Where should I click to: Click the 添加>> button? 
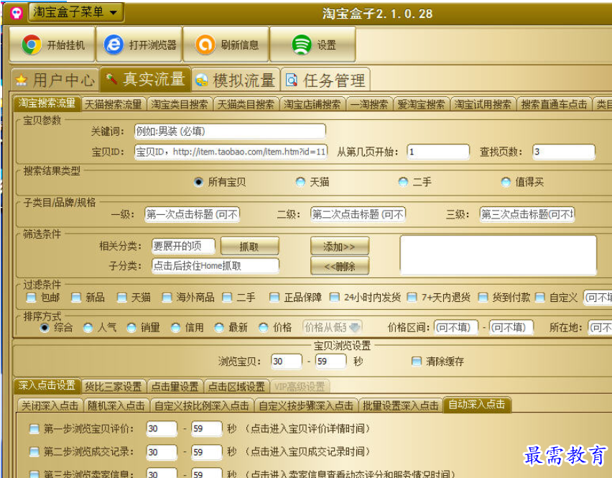point(340,247)
